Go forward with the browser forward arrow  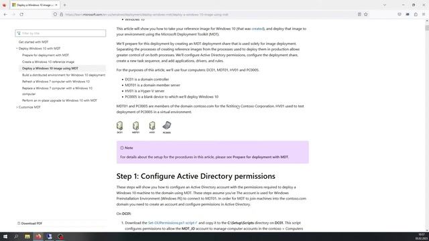point(13,15)
